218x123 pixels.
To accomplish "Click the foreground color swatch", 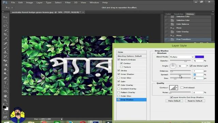I will [x=4, y=107].
